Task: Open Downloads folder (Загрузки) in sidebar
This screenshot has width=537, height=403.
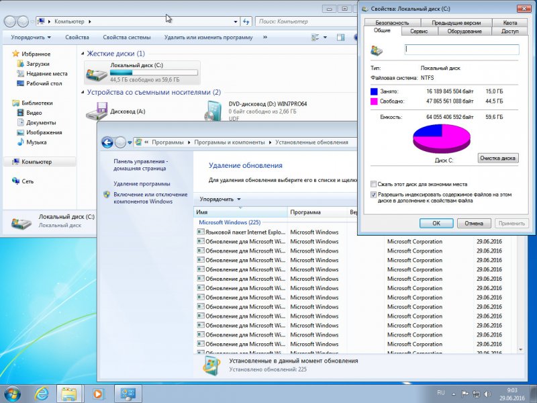Action: (38, 64)
